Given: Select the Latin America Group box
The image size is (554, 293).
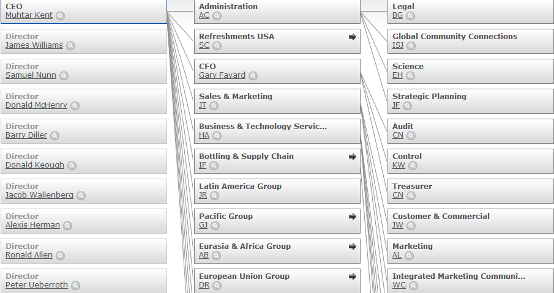Looking at the screenshot, I should click(x=277, y=191).
